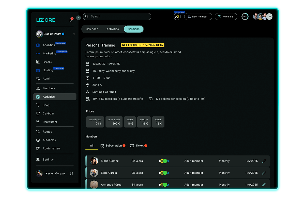Open Settings from the sidebar gear icon

tap(38, 160)
